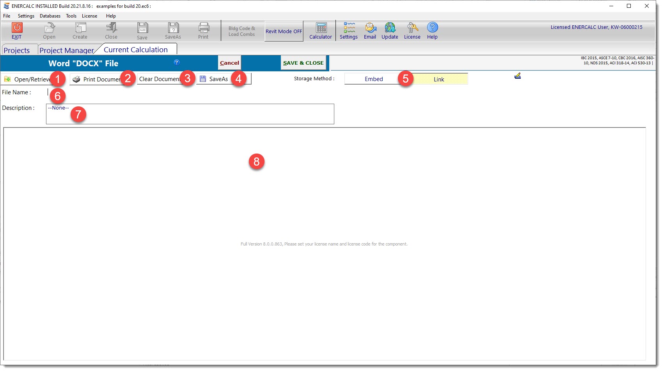
Task: Open the Tools menu
Action: click(71, 16)
